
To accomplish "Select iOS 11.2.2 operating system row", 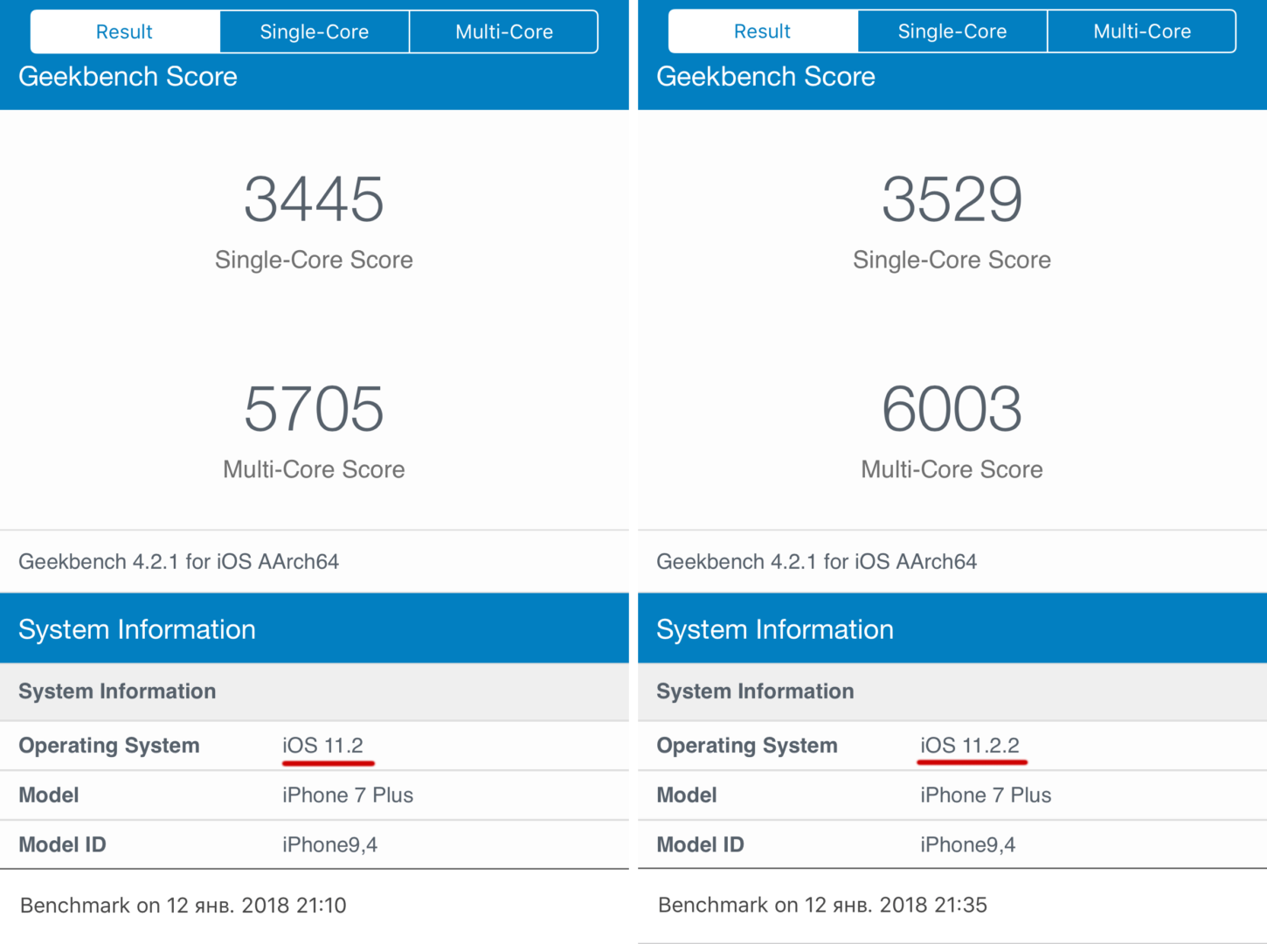I will pos(952,746).
